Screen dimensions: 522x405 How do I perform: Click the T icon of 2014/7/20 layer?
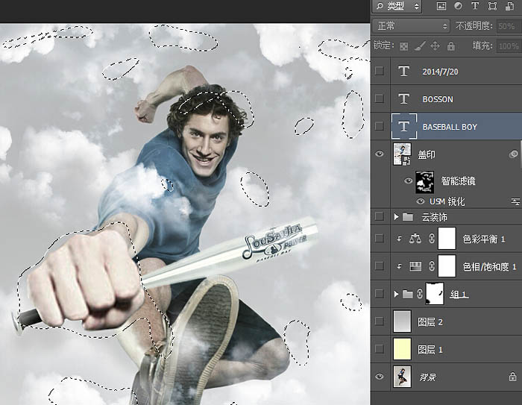(x=404, y=71)
